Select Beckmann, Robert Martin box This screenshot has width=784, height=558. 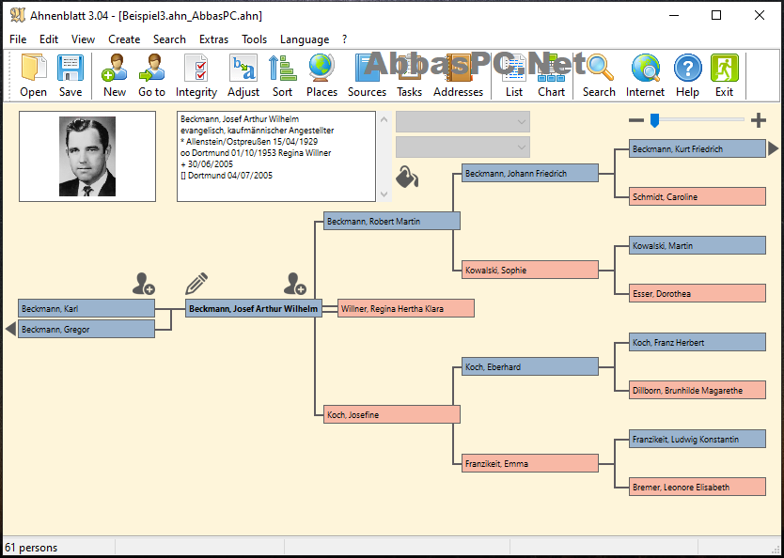(x=391, y=221)
